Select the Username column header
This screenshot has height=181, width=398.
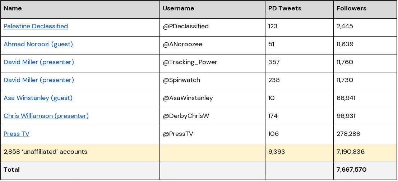click(178, 9)
